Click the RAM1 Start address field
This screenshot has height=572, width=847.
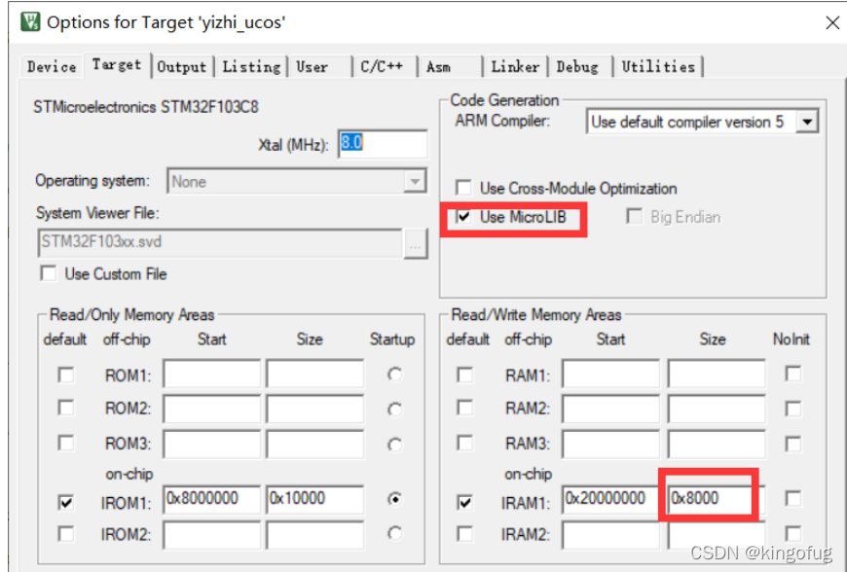click(611, 374)
